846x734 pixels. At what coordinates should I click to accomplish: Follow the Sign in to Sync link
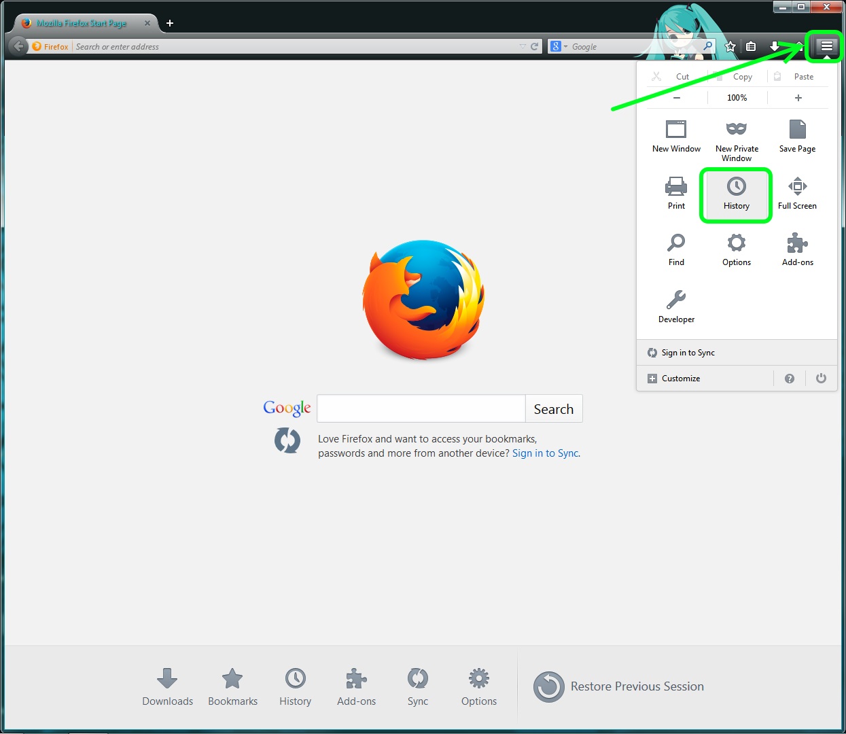click(545, 453)
